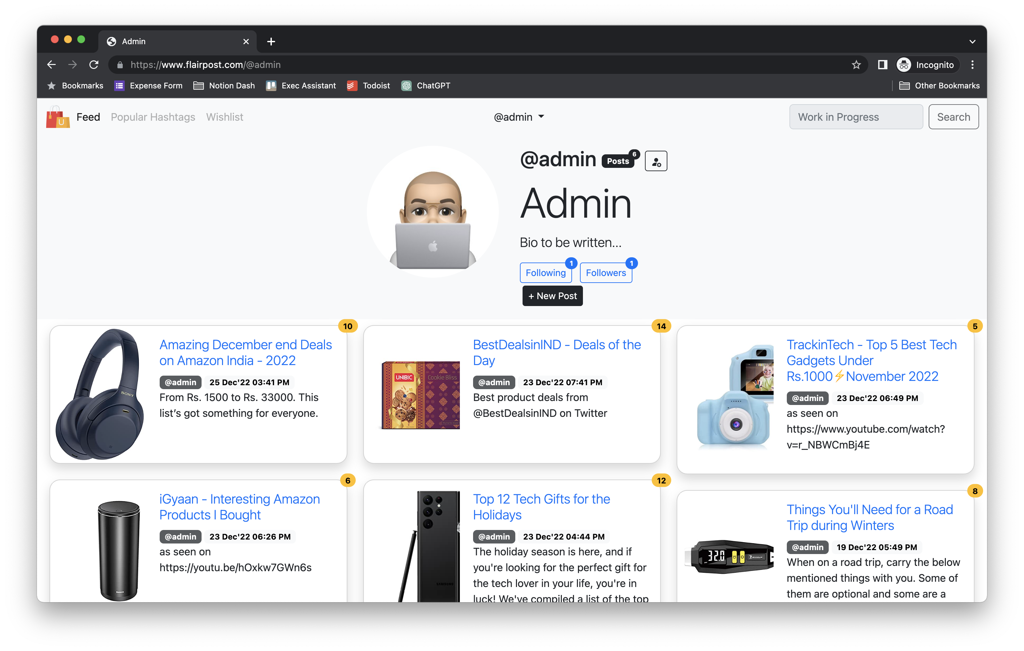Open Expense Form bookmark
This screenshot has height=651, width=1024.
(148, 85)
